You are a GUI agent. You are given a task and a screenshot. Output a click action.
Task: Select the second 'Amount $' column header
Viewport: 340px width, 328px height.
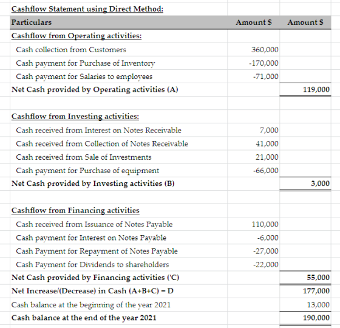[x=305, y=22]
